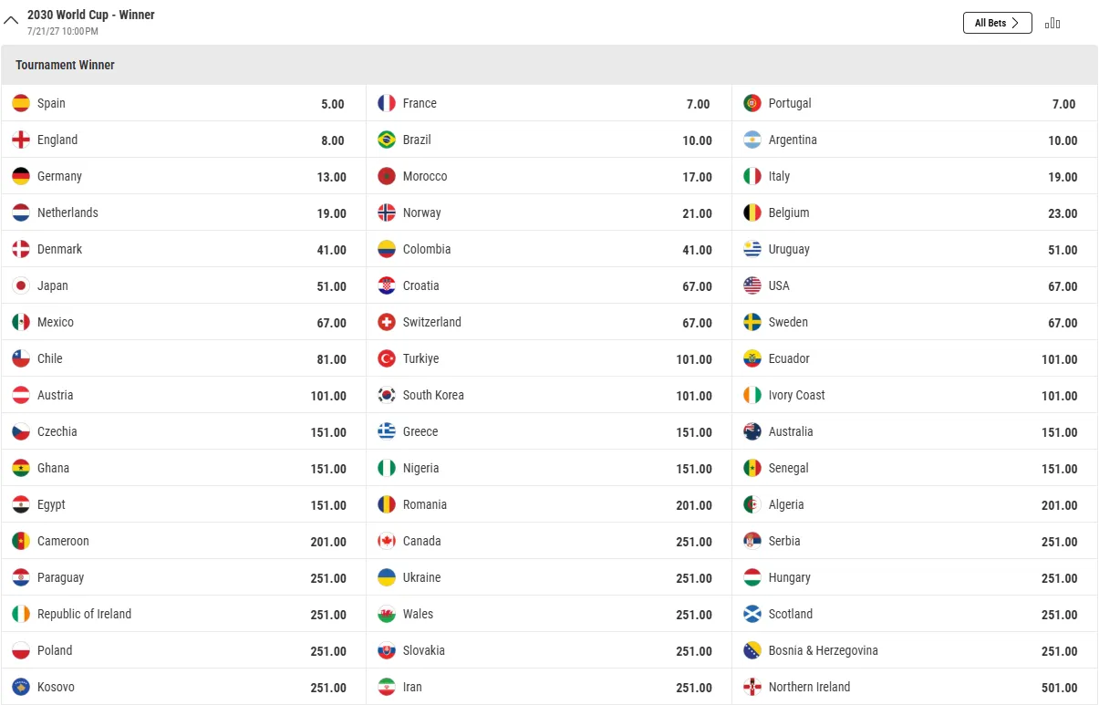Viewport: 1099px width, 705px height.
Task: Open the statistics bar chart icon
Action: click(1052, 23)
